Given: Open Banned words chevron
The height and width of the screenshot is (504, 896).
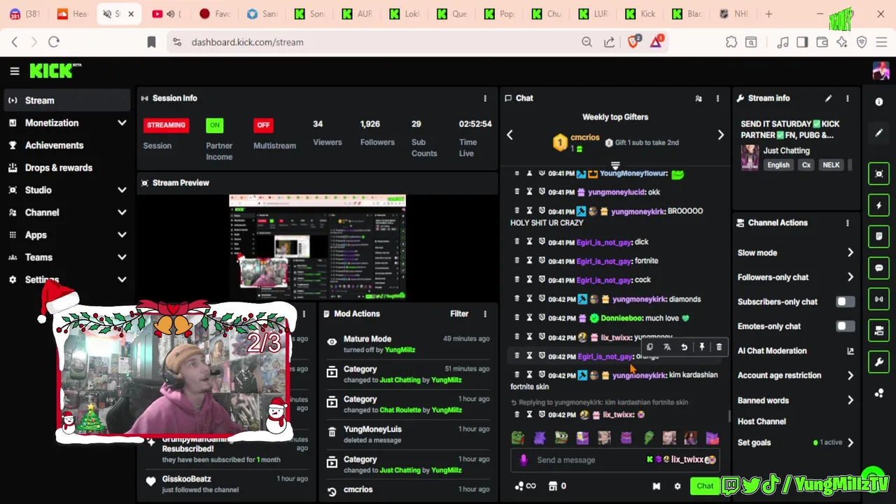Looking at the screenshot, I should point(850,400).
